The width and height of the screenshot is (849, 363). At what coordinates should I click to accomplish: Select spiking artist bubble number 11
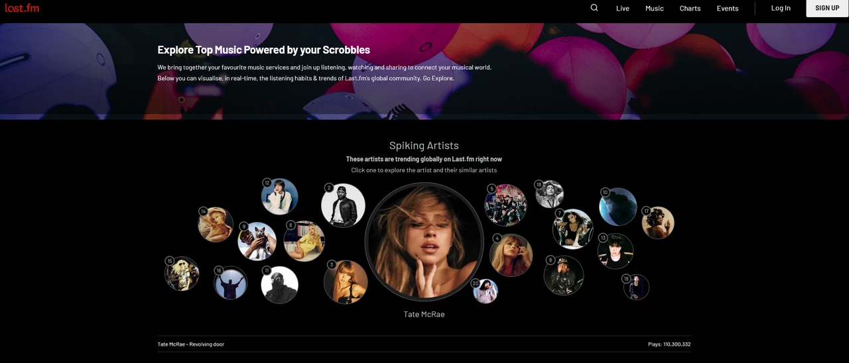(279, 285)
